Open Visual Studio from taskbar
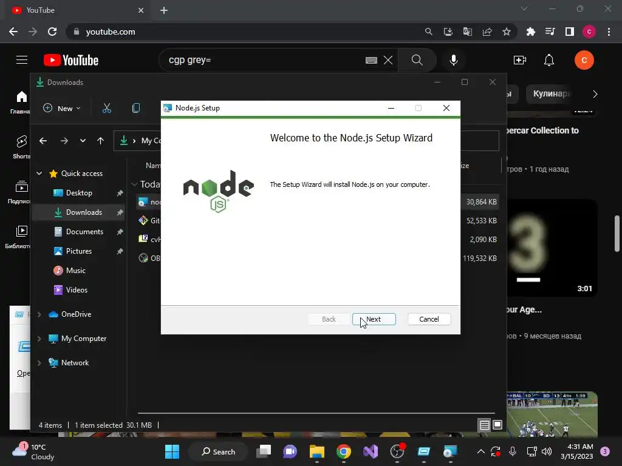622x466 pixels. (x=371, y=451)
